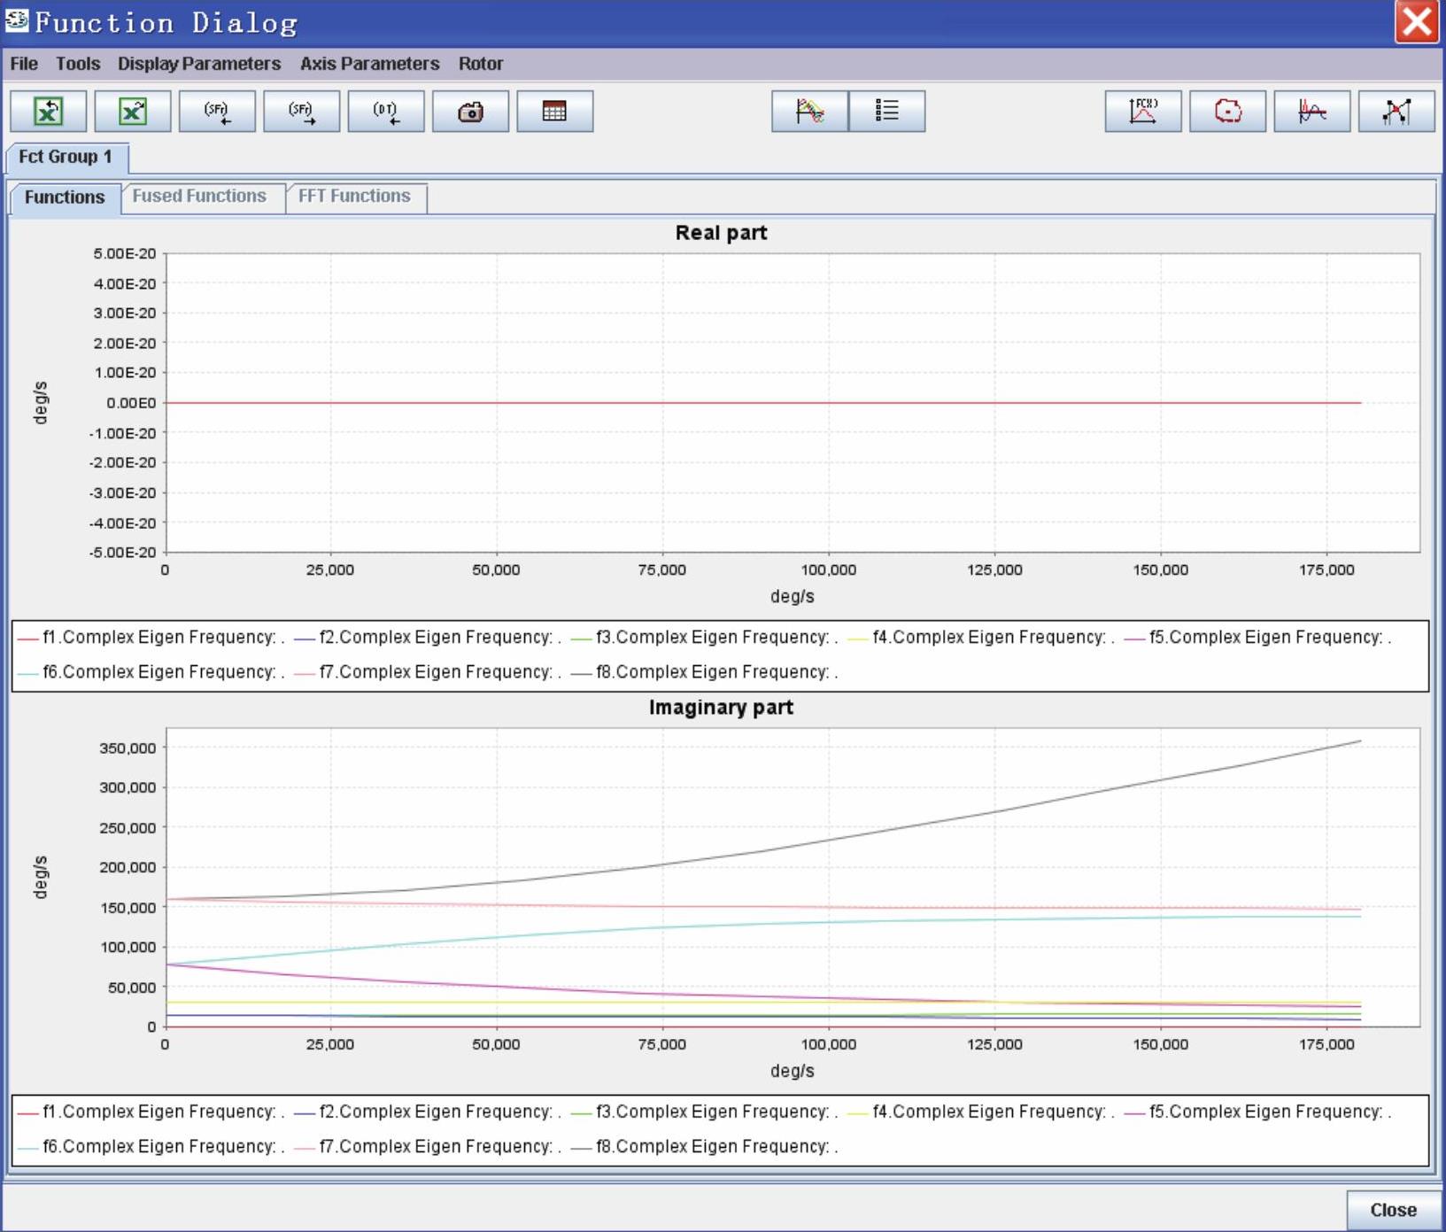The height and width of the screenshot is (1232, 1446).
Task: Click the Excel icon with right-curved arrow
Action: pos(132,112)
